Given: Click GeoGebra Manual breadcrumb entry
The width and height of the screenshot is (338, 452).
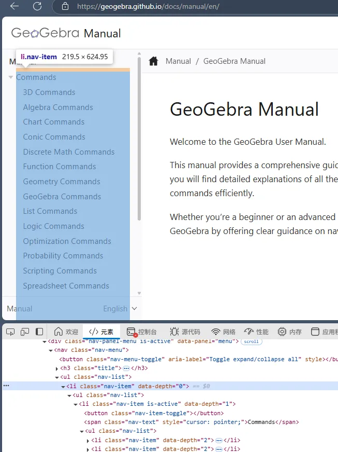Looking at the screenshot, I should pyautogui.click(x=234, y=61).
